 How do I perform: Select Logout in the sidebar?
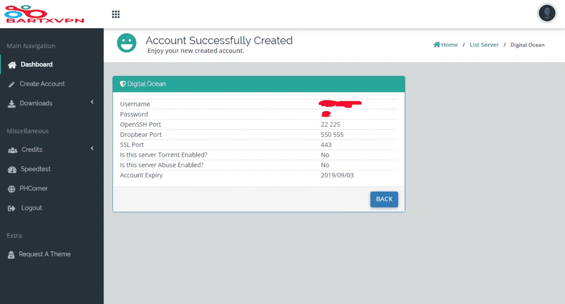[x=32, y=208]
